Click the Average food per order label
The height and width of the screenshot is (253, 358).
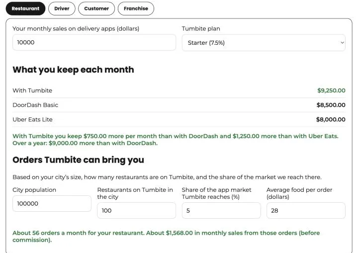299,193
